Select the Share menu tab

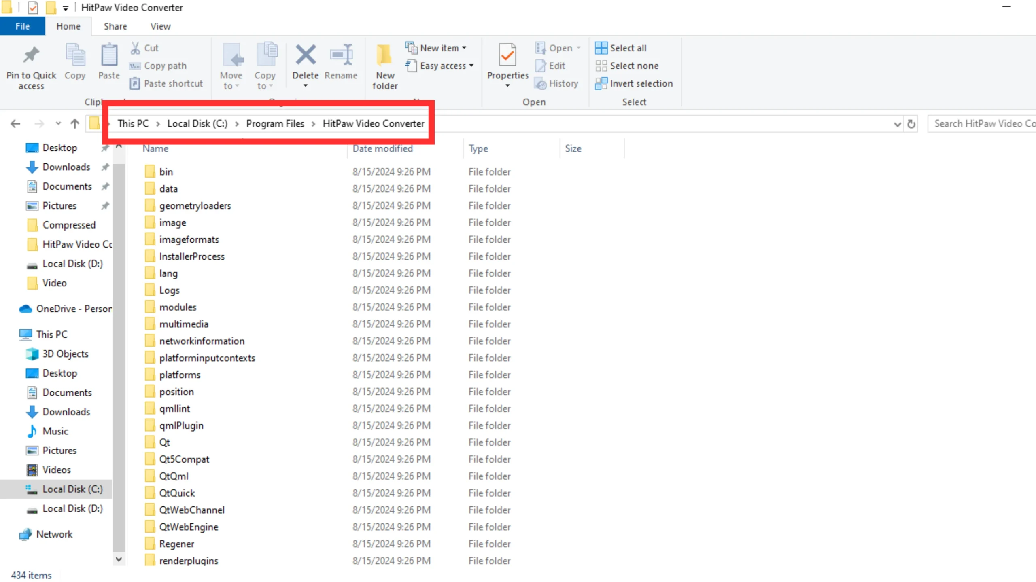[115, 26]
